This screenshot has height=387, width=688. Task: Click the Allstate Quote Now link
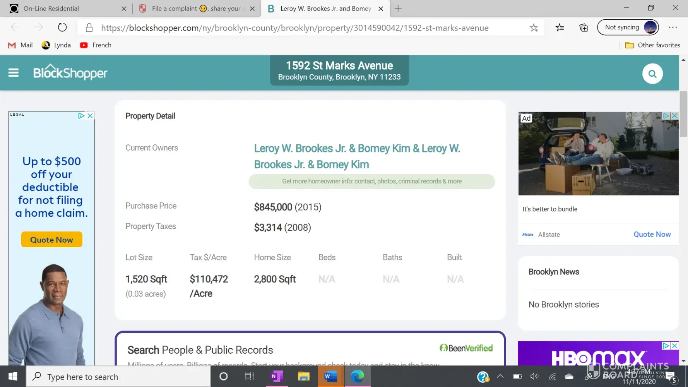[652, 235]
